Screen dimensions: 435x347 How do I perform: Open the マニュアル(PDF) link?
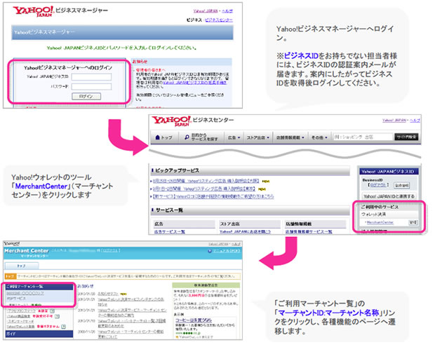click(227, 251)
